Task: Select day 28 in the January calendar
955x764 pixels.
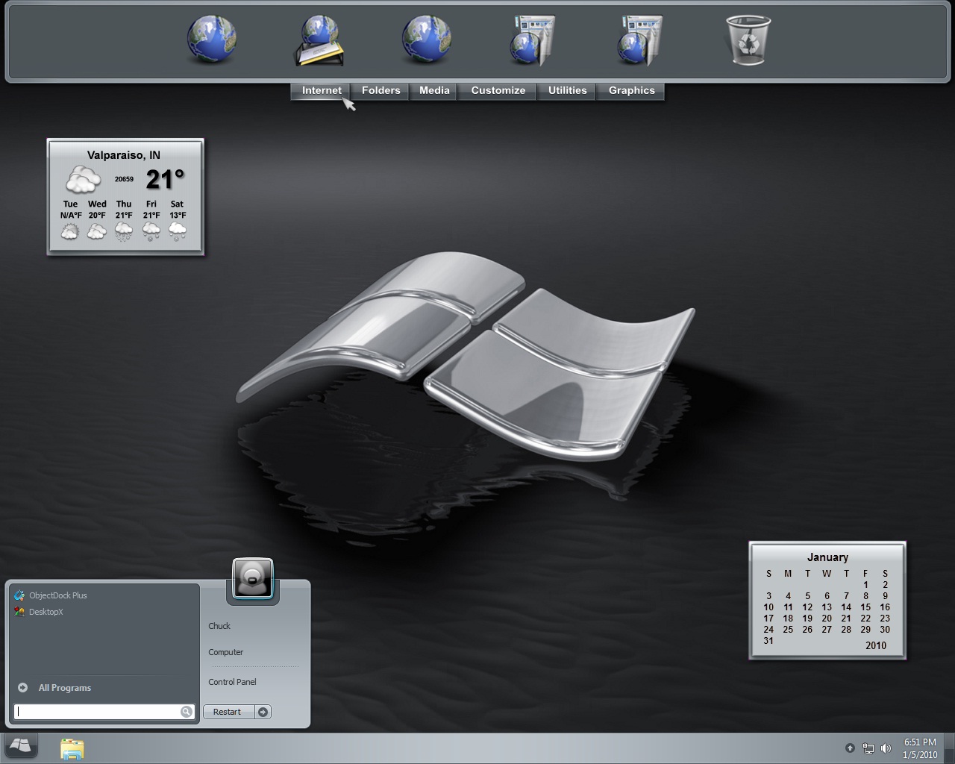Action: (x=846, y=630)
